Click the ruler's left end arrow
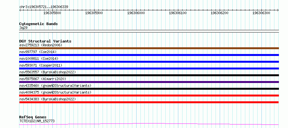This screenshot has width=288, height=128. 20,10
